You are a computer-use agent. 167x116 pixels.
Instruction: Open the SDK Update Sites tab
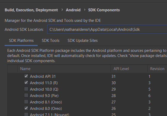click(x=83, y=41)
